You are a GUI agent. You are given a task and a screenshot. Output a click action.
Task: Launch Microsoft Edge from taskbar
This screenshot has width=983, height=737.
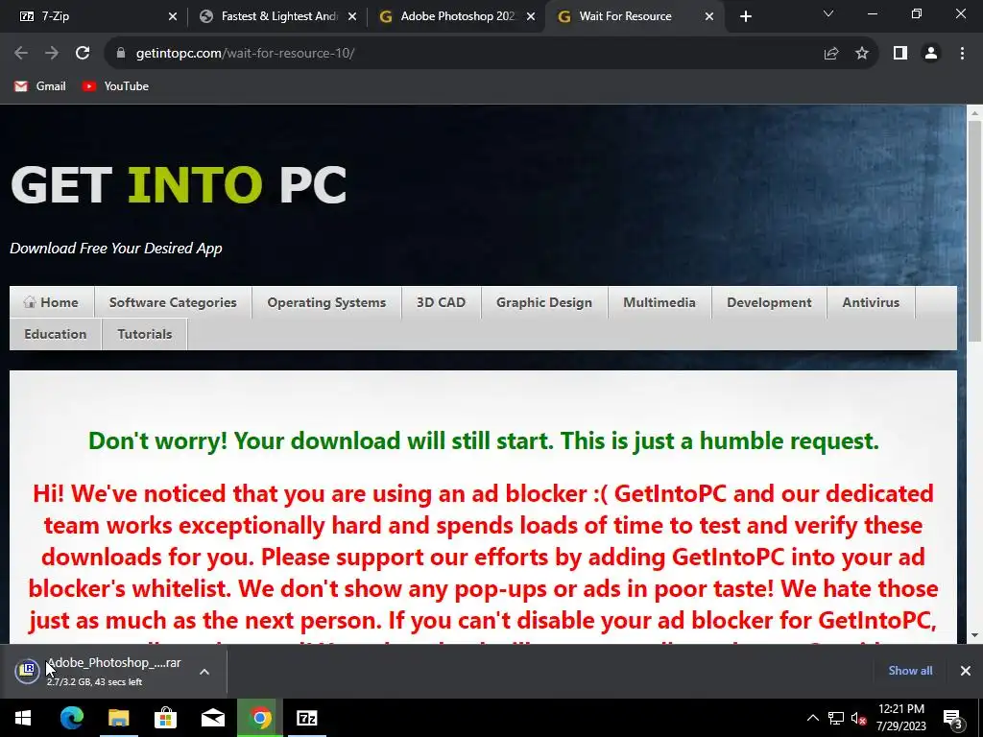(71, 718)
